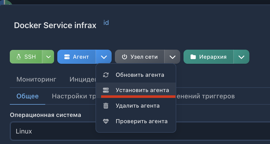Choose Удалить агента from the menu
This screenshot has height=144, width=270.
[x=138, y=106]
